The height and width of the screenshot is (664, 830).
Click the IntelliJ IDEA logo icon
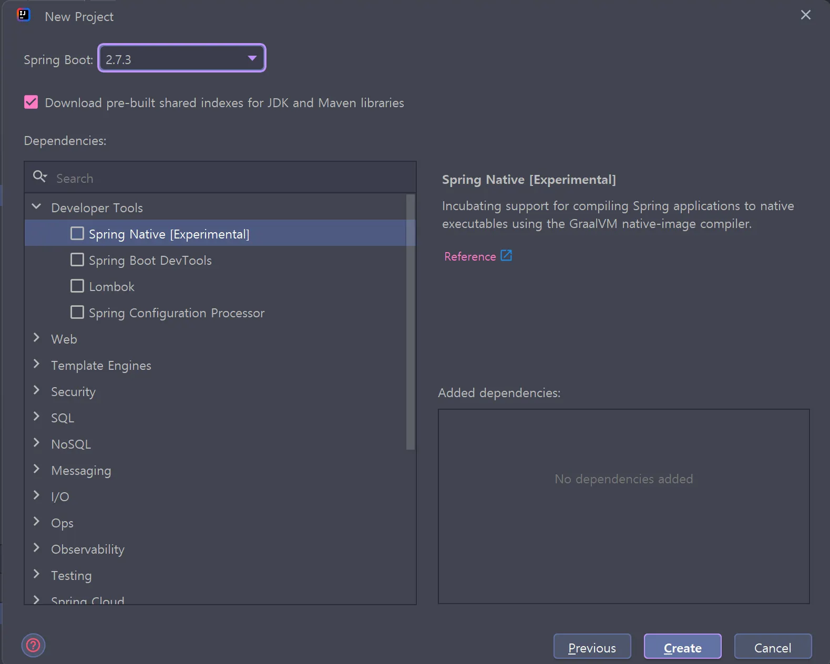[x=24, y=15]
